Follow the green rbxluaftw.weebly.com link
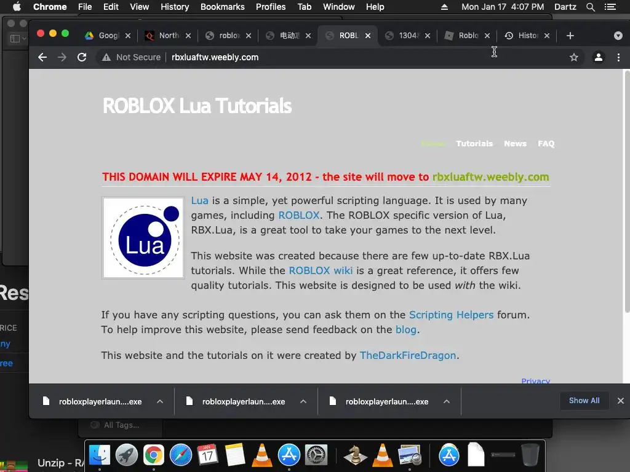 click(490, 177)
